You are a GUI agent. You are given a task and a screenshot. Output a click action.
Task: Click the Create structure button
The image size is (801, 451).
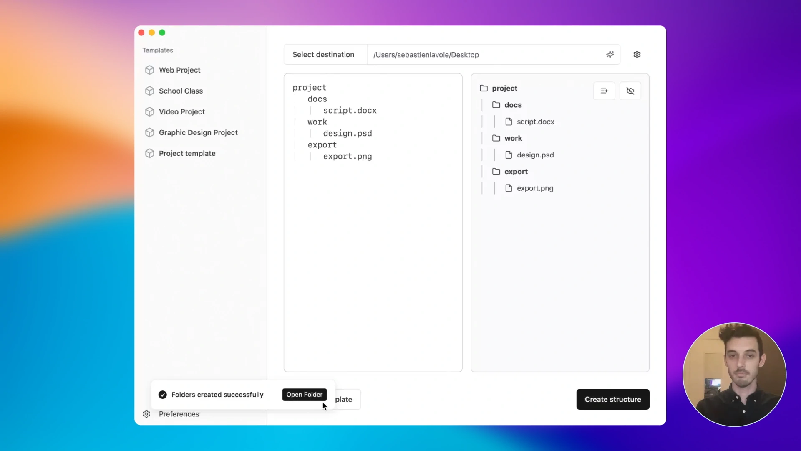pyautogui.click(x=613, y=400)
